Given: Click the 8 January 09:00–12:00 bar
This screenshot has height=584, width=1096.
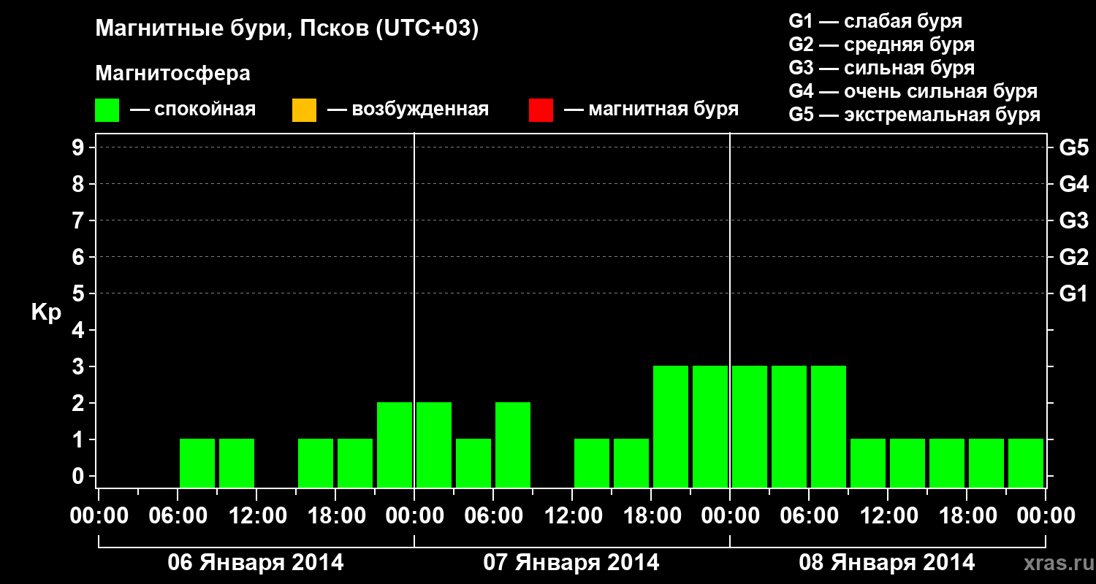Looking at the screenshot, I should (x=868, y=463).
